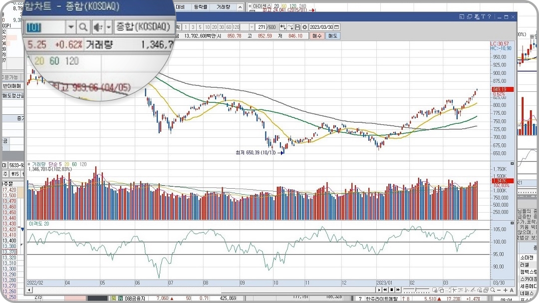Click the overlapping windows icon in bottom toolbar
Screen dimensions: 539x303
click(441, 290)
